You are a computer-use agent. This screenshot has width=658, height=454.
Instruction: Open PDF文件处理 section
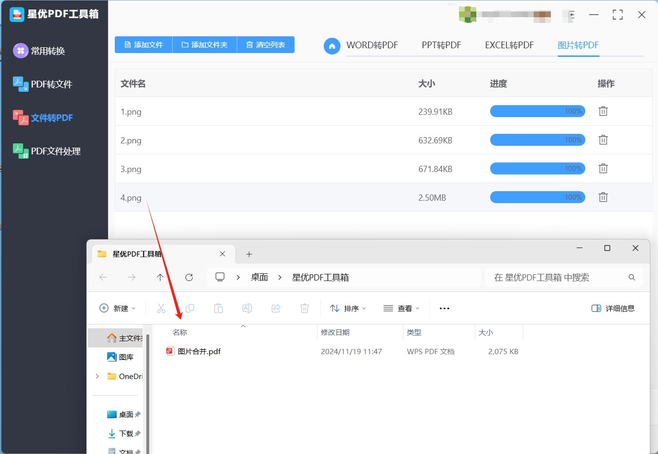[x=47, y=151]
